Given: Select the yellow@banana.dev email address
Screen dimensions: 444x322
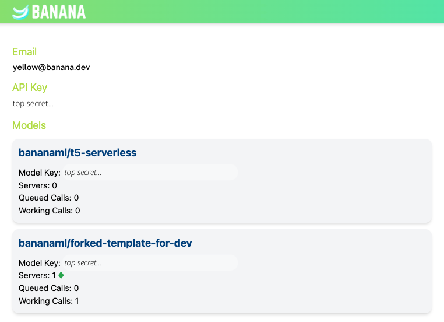Looking at the screenshot, I should click(x=51, y=67).
